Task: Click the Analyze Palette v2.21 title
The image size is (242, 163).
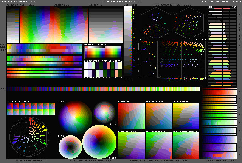Action: (x=121, y=2)
